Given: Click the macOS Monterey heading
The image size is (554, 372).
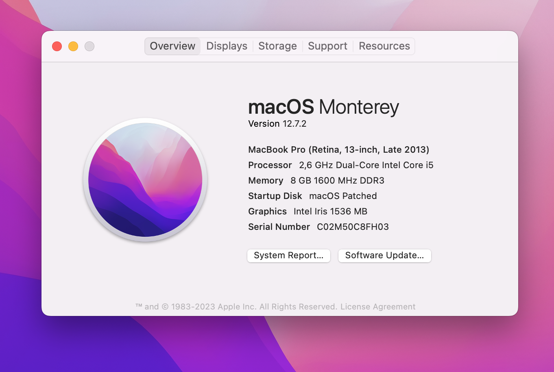Looking at the screenshot, I should click(x=323, y=107).
